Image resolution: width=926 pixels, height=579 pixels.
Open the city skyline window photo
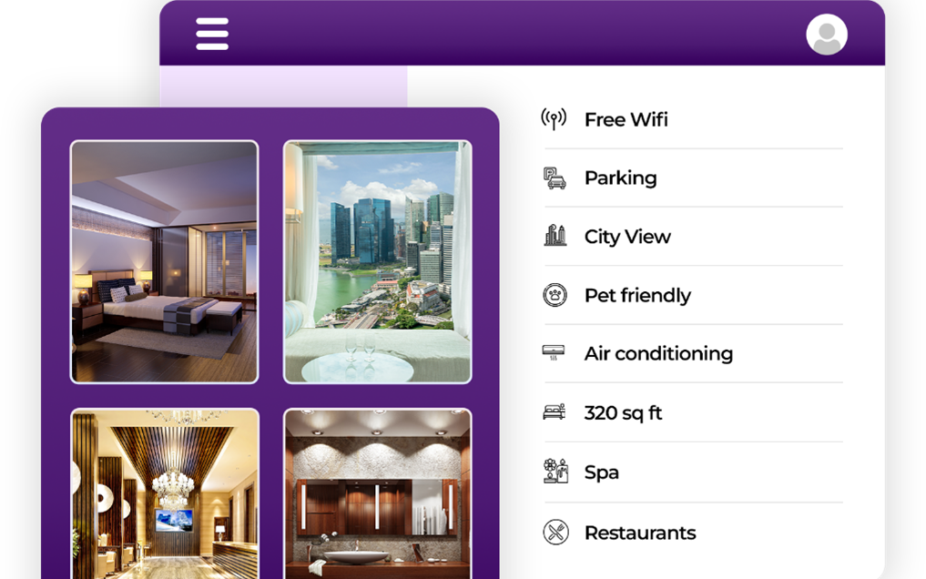tap(377, 262)
